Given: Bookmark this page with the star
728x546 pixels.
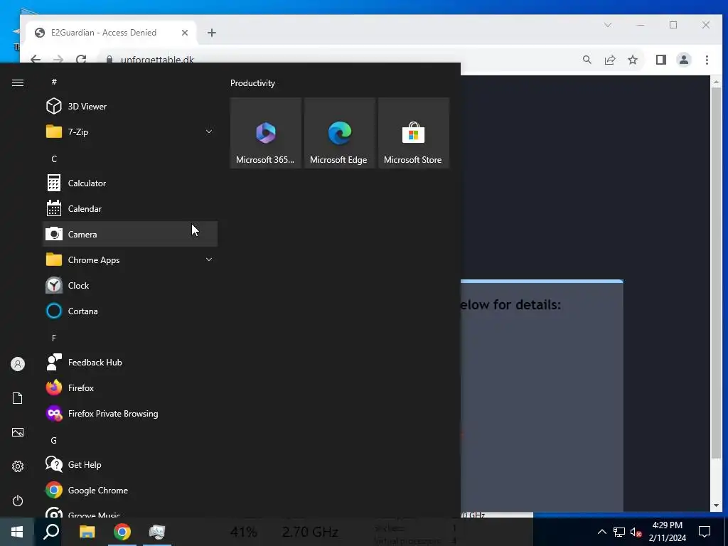Looking at the screenshot, I should (632, 60).
